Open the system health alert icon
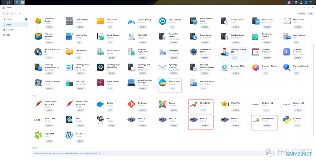 click(289, 2)
